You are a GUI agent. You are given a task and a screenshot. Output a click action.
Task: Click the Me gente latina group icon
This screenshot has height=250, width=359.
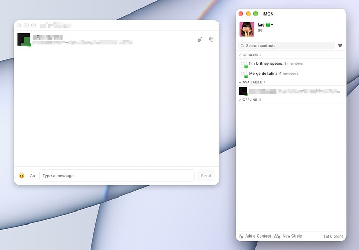click(x=243, y=74)
